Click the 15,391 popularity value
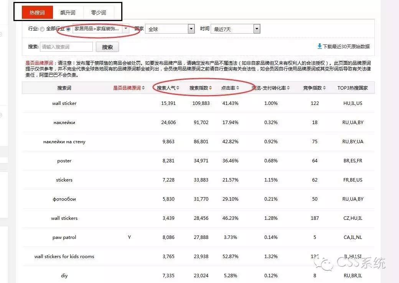 click(168, 103)
